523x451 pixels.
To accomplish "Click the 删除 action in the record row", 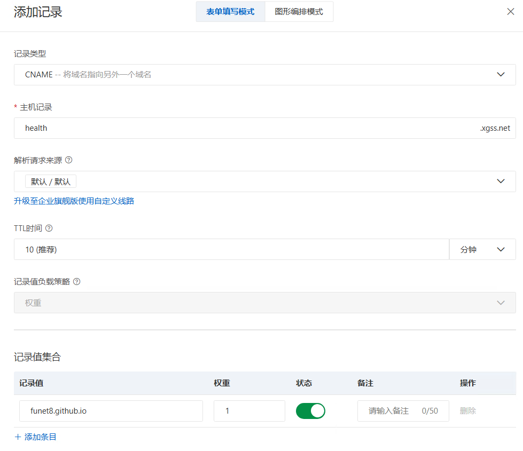I will (x=467, y=411).
